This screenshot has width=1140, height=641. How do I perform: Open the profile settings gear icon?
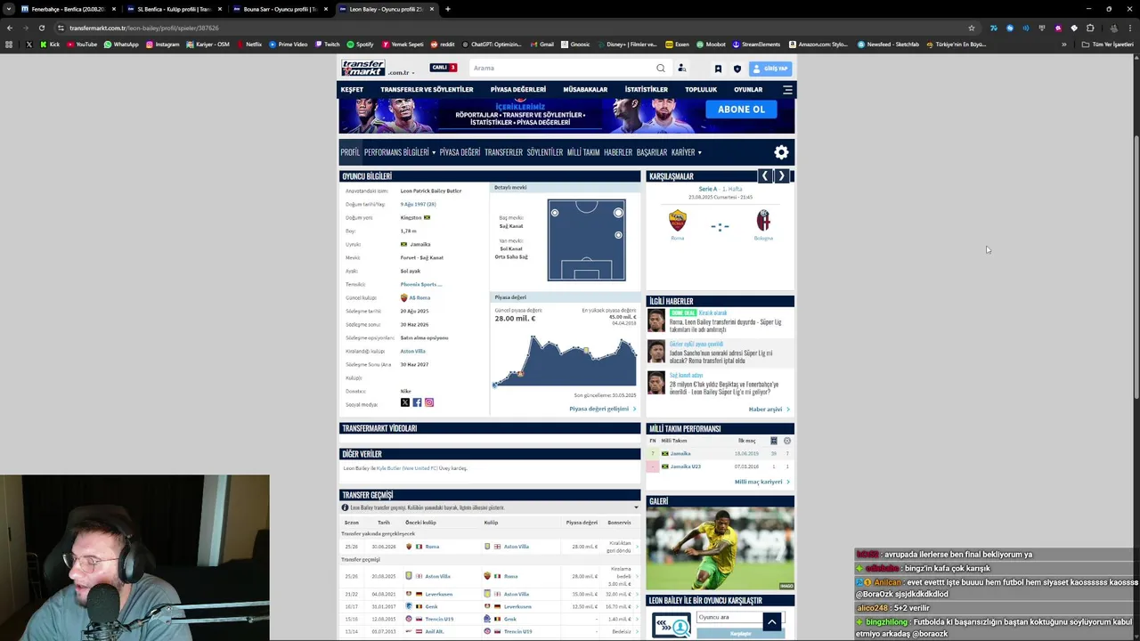pyautogui.click(x=781, y=152)
